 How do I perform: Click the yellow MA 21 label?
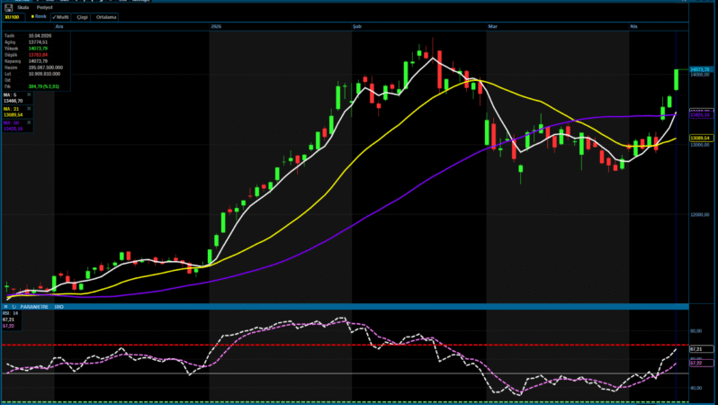[9, 110]
